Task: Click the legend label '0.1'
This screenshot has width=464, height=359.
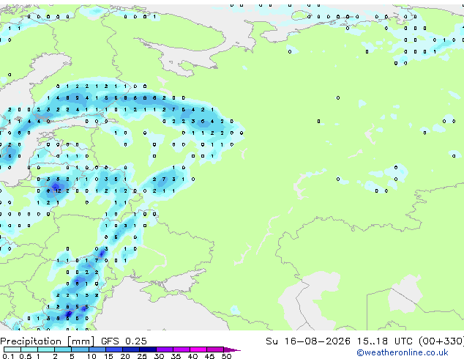Action: (8, 356)
